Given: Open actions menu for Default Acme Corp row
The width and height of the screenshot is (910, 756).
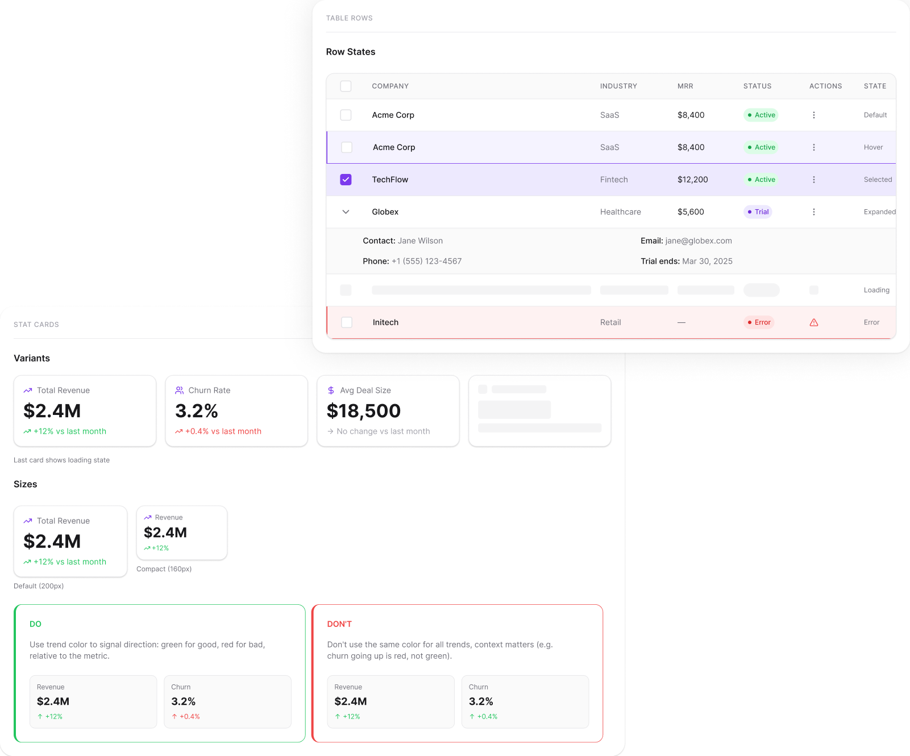Looking at the screenshot, I should tap(814, 115).
